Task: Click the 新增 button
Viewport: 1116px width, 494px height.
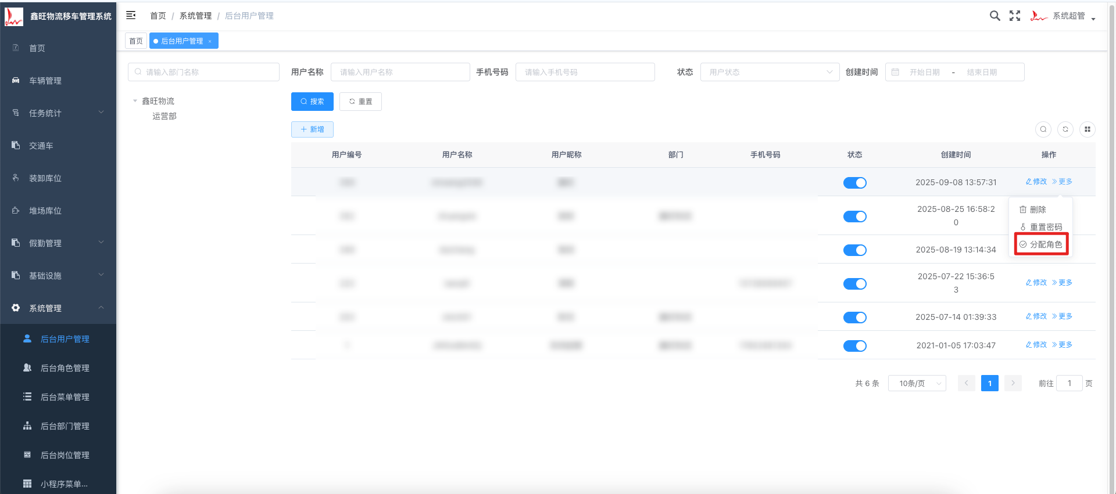Action: pos(312,129)
